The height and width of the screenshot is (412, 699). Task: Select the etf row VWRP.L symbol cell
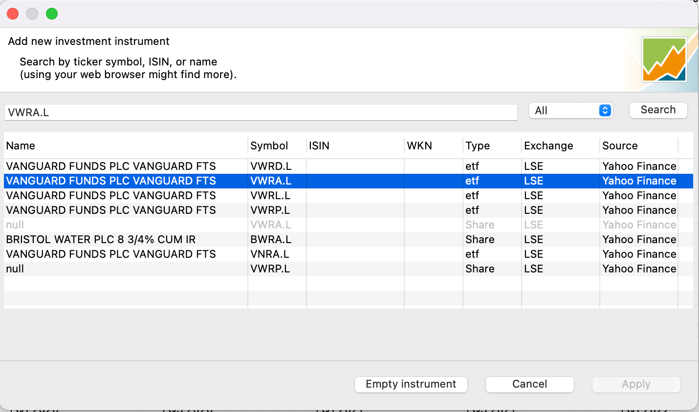point(270,210)
